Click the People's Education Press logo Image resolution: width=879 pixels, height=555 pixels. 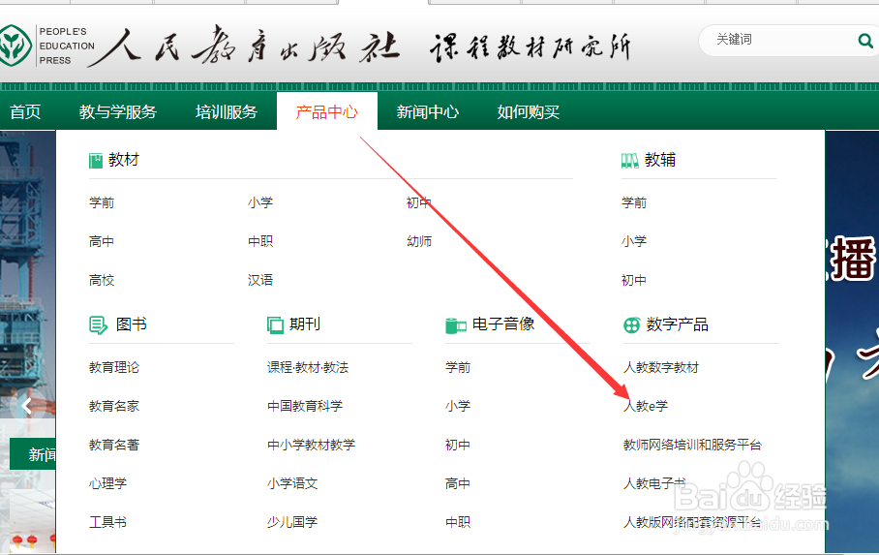15,45
